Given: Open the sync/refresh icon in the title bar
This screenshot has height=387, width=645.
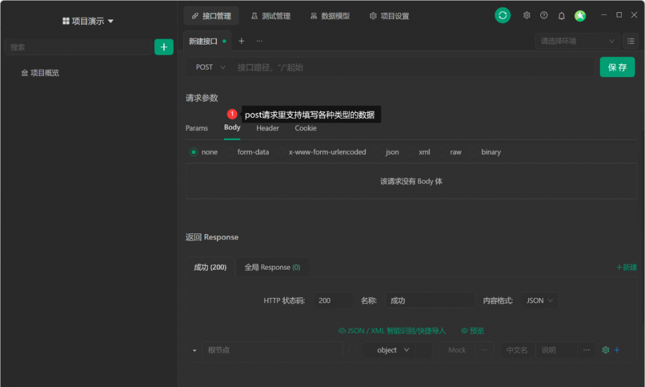Looking at the screenshot, I should coord(502,15).
